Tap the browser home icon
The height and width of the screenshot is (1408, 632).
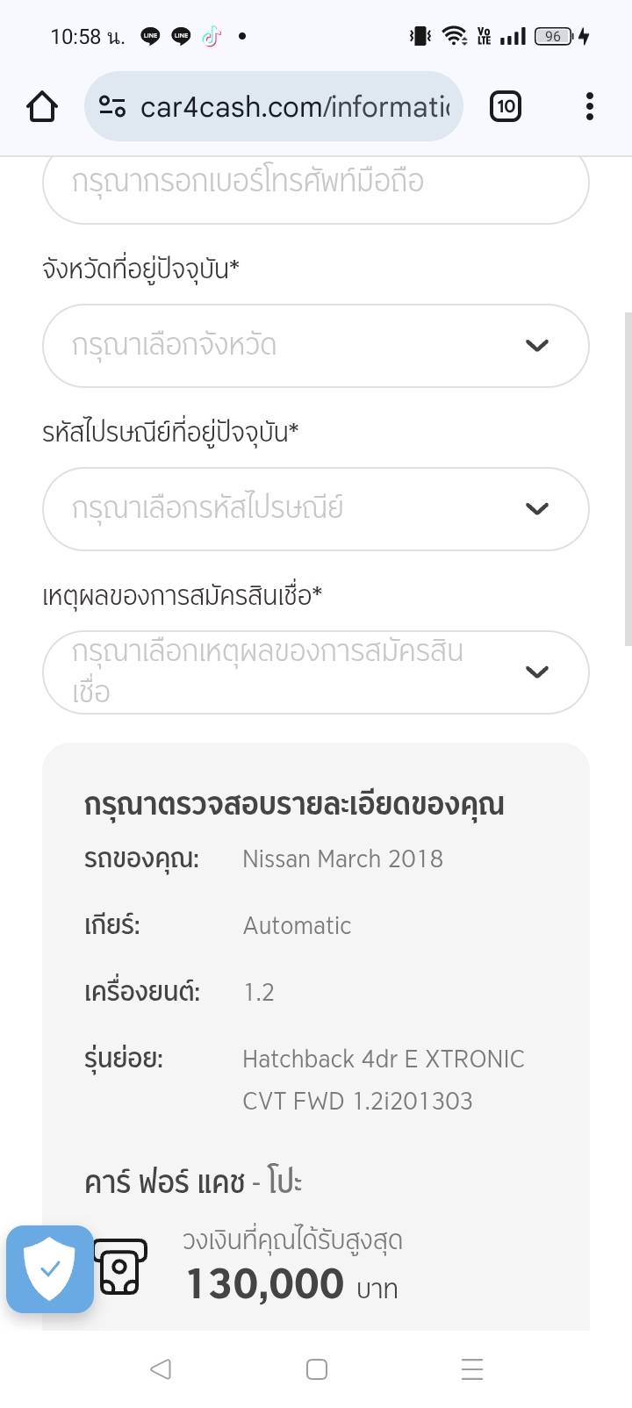tap(42, 107)
